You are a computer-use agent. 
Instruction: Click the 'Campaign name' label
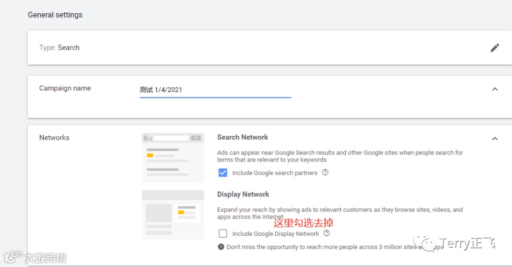65,88
